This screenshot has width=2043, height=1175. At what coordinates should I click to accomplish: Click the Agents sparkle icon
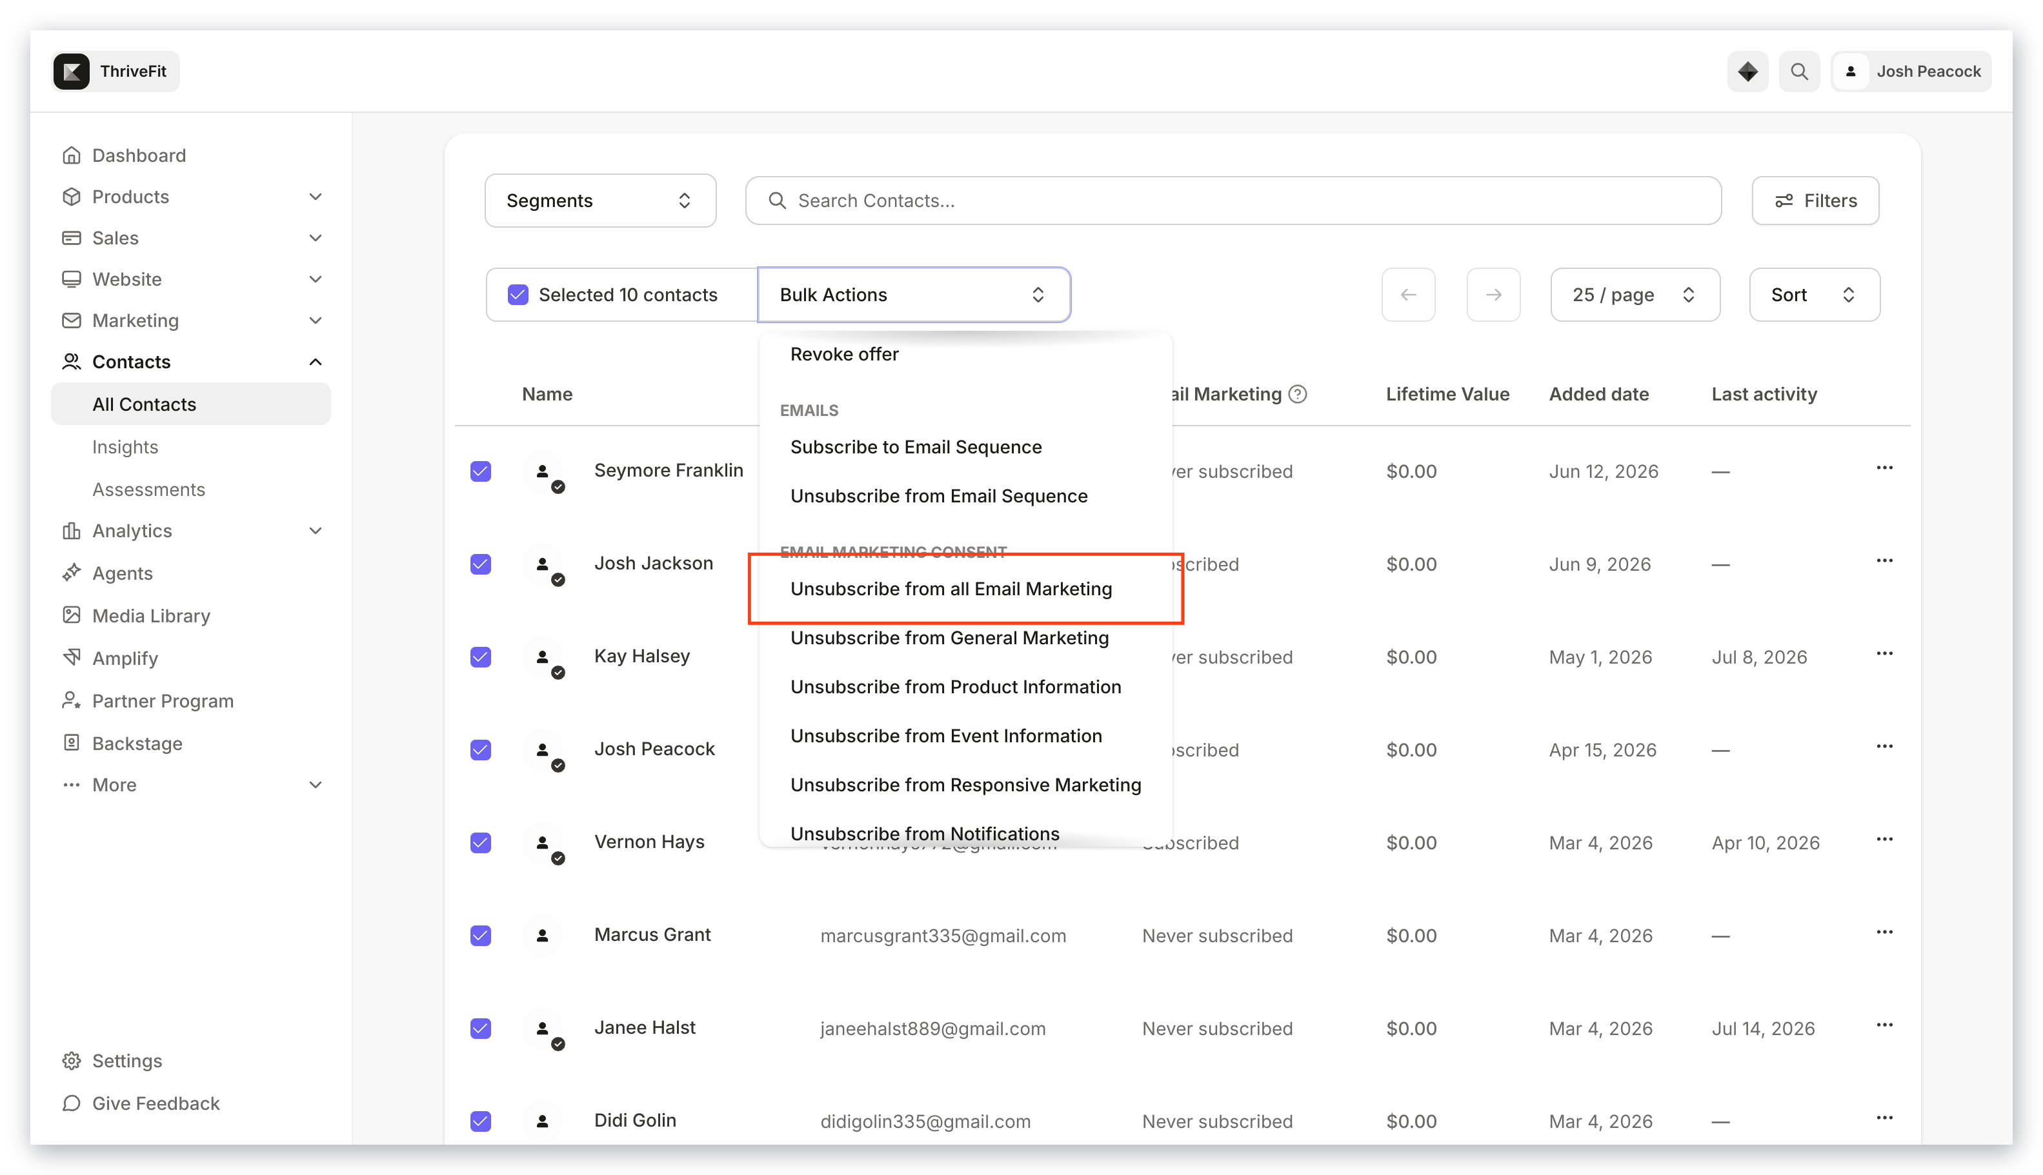(71, 572)
